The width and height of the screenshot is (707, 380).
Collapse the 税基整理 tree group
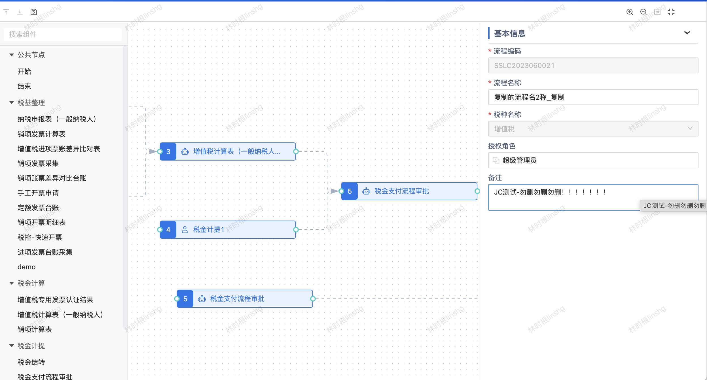[12, 103]
